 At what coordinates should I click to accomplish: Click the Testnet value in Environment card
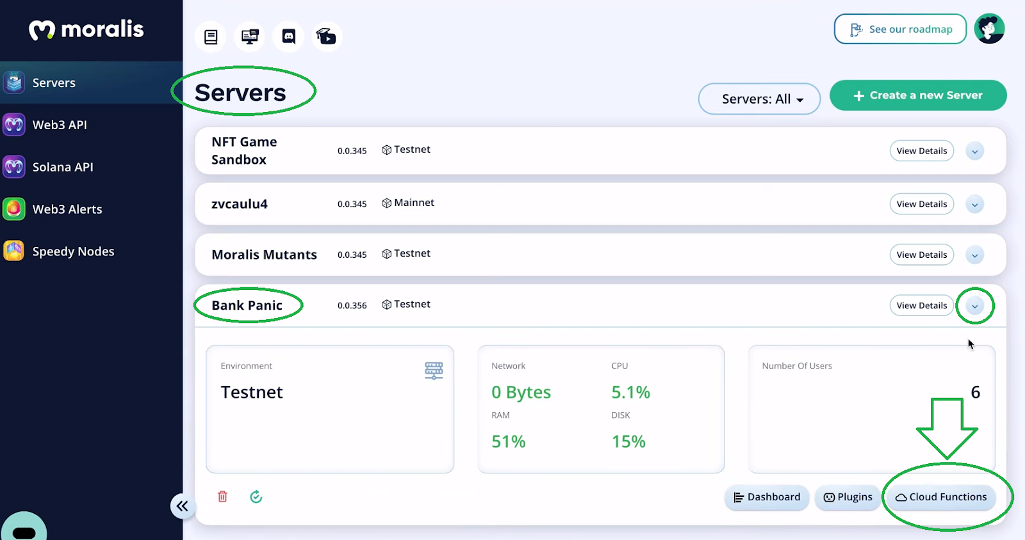pyautogui.click(x=252, y=392)
